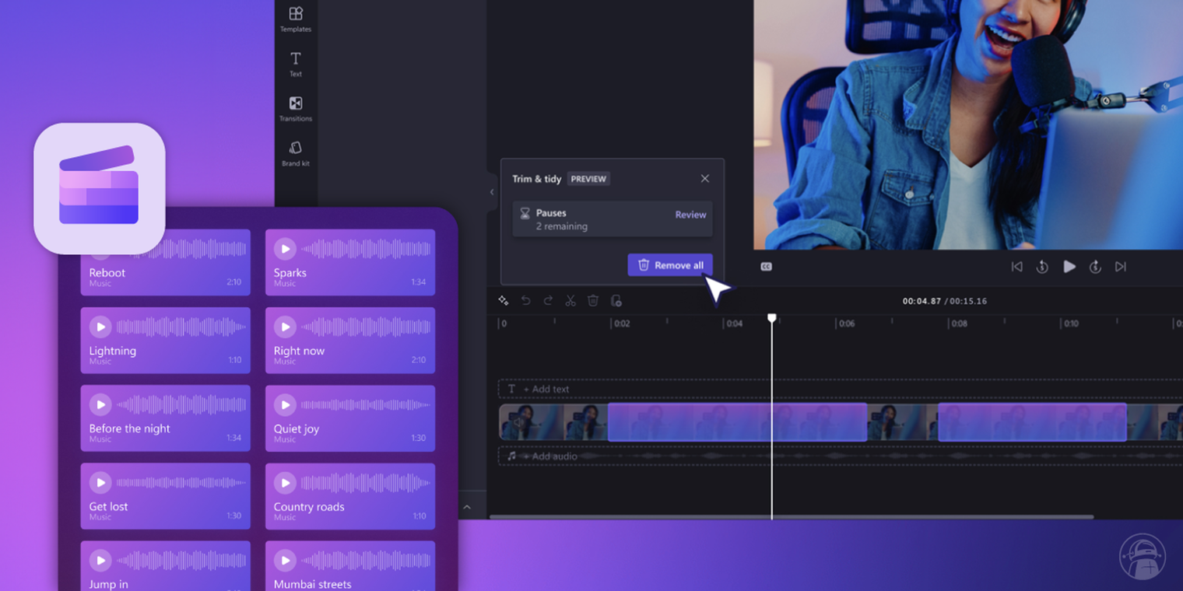The height and width of the screenshot is (591, 1183).
Task: Toggle captions with the CC icon
Action: click(x=766, y=266)
